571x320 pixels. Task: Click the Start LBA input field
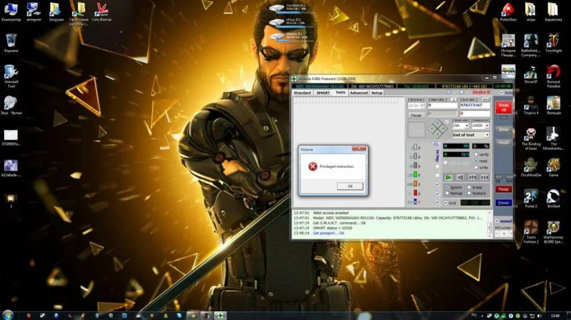[x=442, y=105]
